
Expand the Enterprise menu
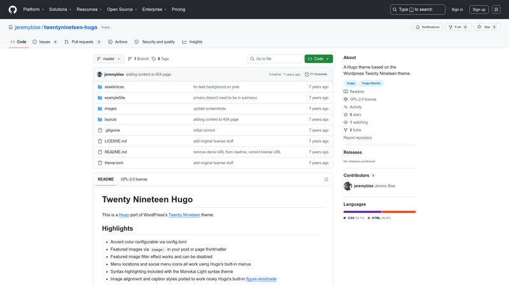click(154, 10)
